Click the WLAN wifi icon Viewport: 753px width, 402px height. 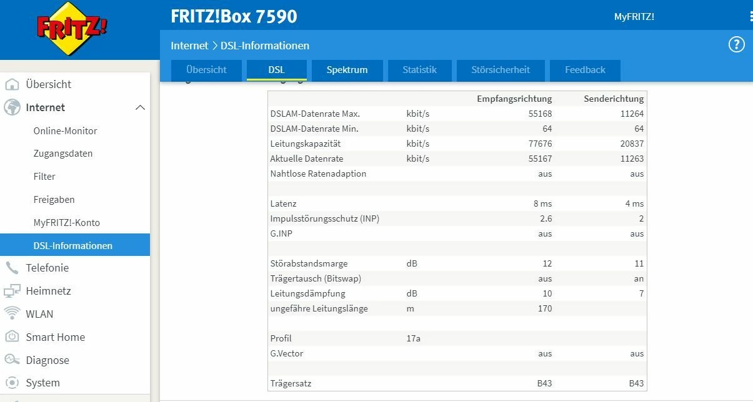[12, 313]
